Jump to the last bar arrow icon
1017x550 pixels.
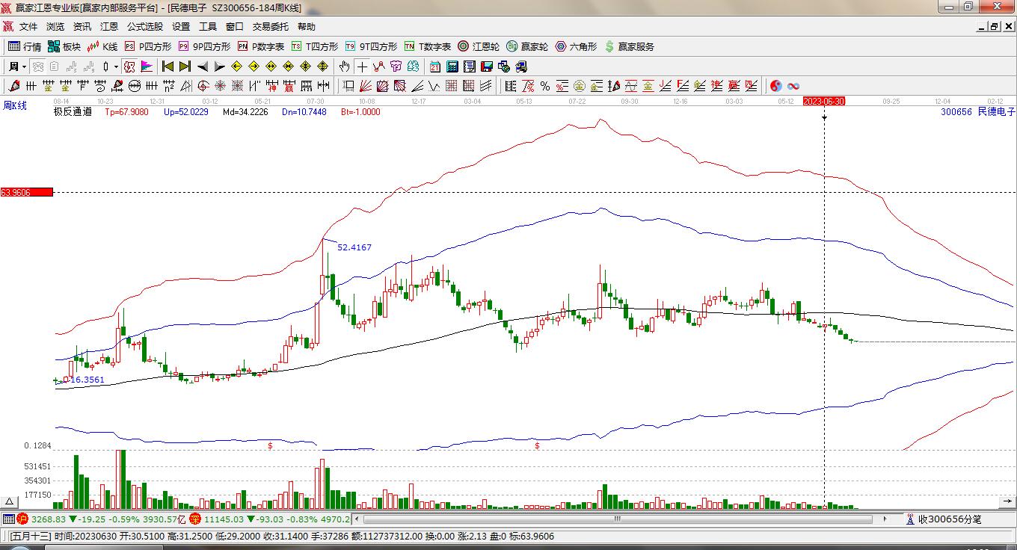pos(185,67)
